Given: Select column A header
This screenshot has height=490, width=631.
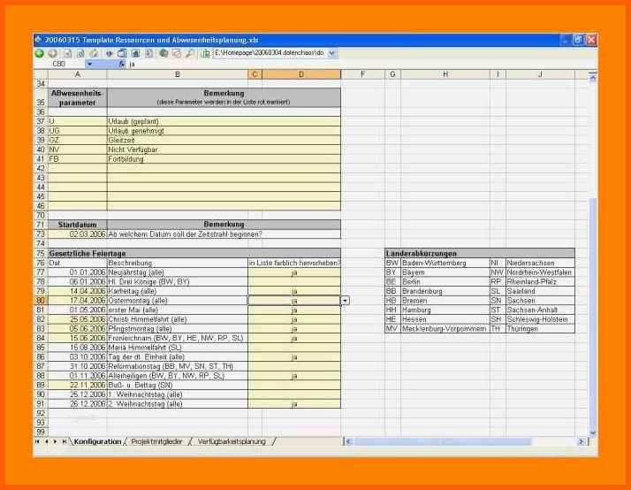Looking at the screenshot, I should (77, 74).
